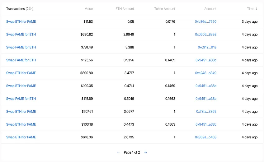
Task: Open Swap ETH for FAME $618.06 transaction
Action: (x=21, y=137)
